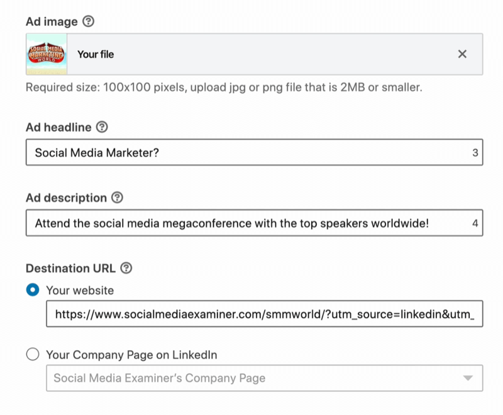Click the Destination URL question mark icon
503x415 pixels.
coord(126,268)
